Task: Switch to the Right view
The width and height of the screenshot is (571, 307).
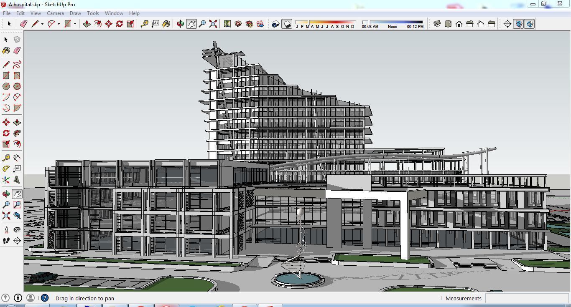Action: coord(470,24)
